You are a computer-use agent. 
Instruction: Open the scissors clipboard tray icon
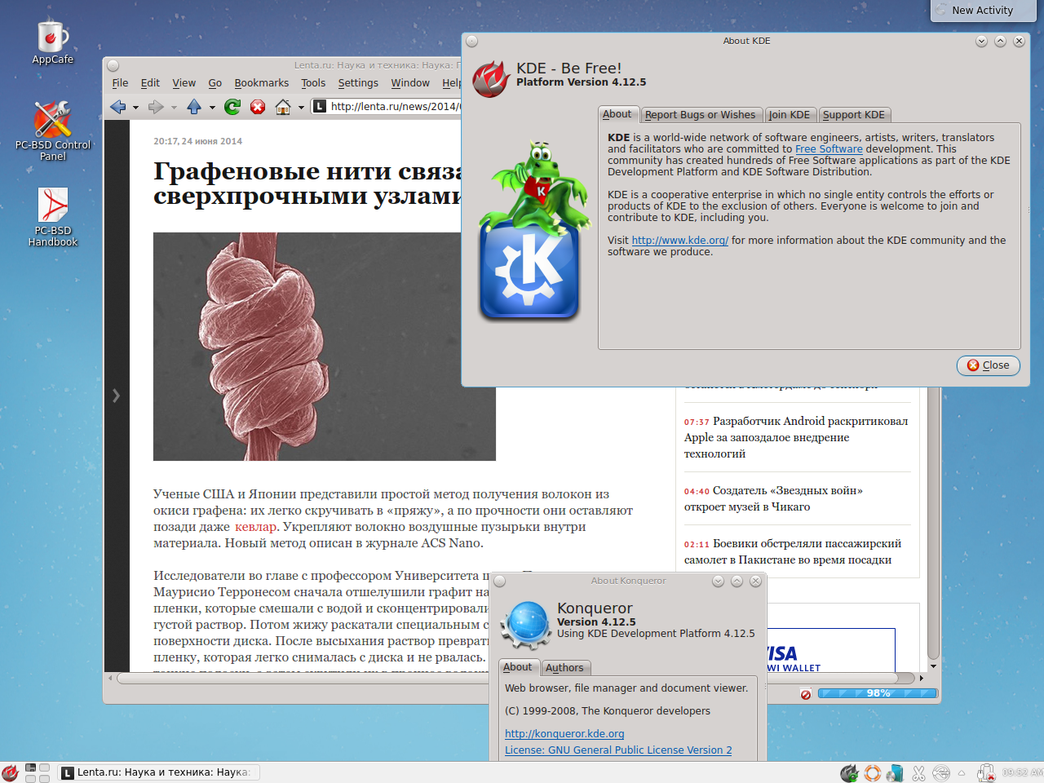click(x=918, y=772)
